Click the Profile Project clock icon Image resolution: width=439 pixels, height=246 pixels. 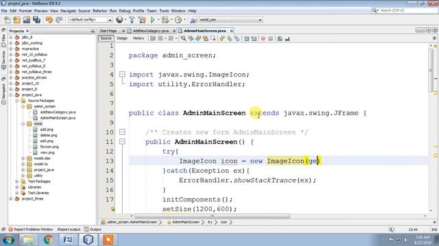tap(178, 20)
